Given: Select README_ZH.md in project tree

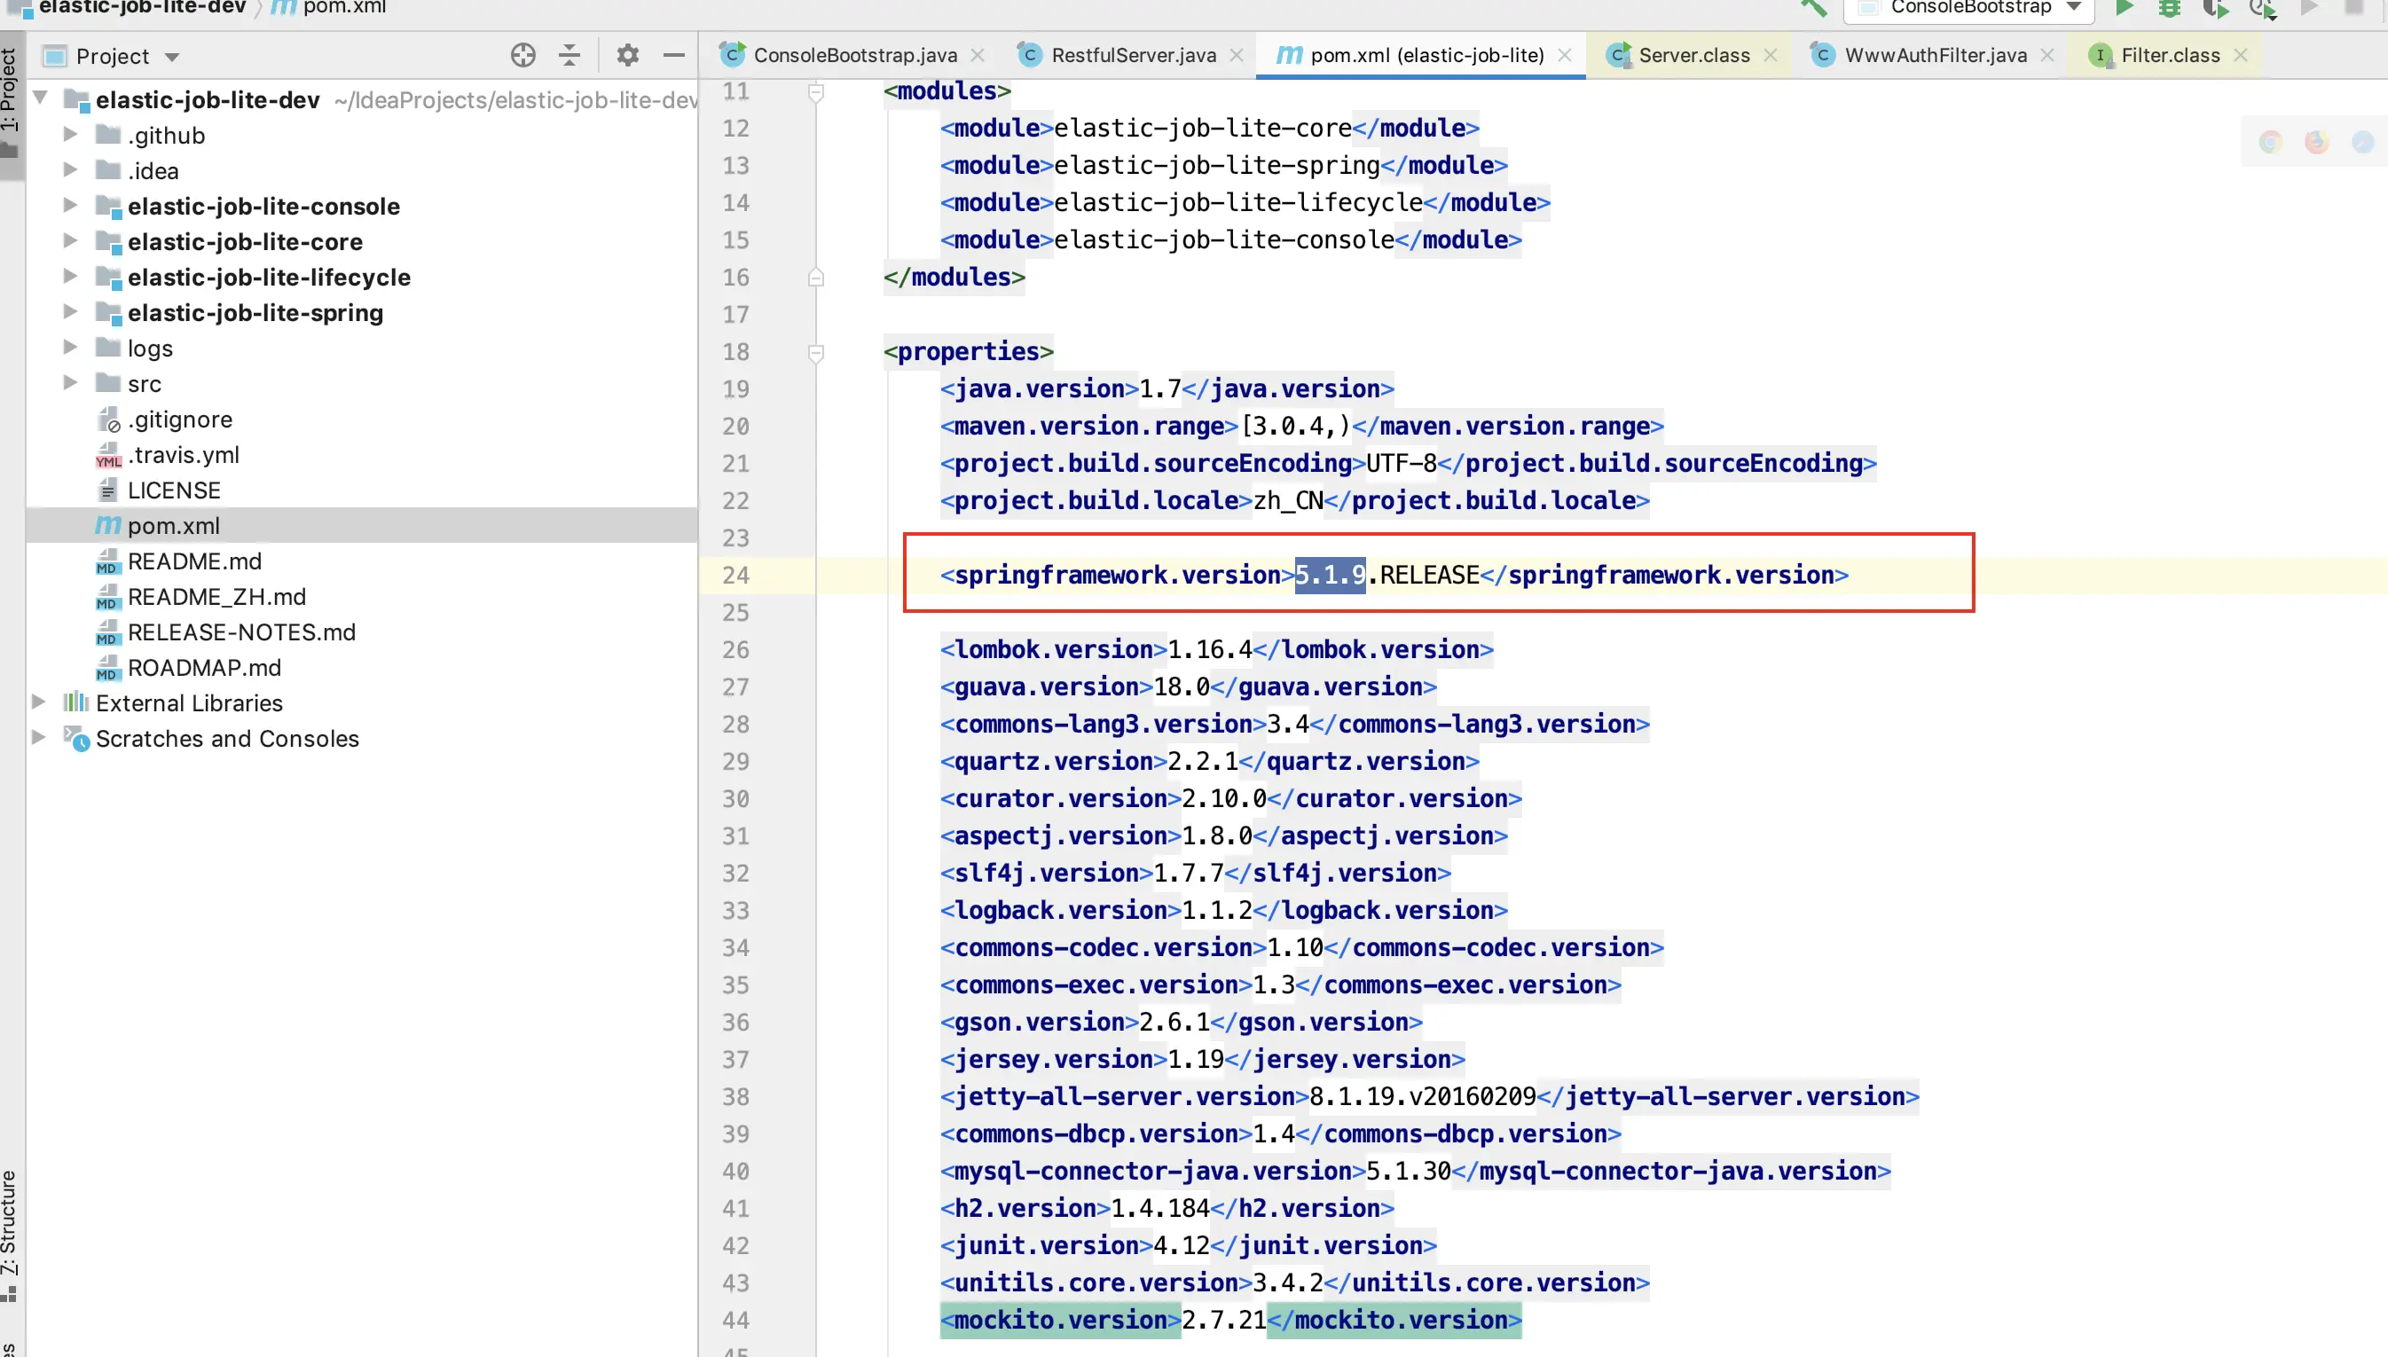Looking at the screenshot, I should pyautogui.click(x=216, y=597).
